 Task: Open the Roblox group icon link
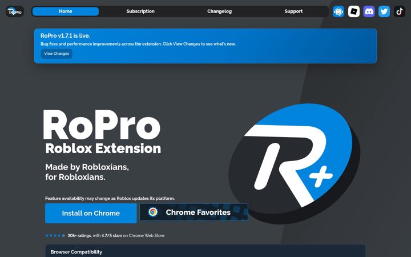coord(353,11)
